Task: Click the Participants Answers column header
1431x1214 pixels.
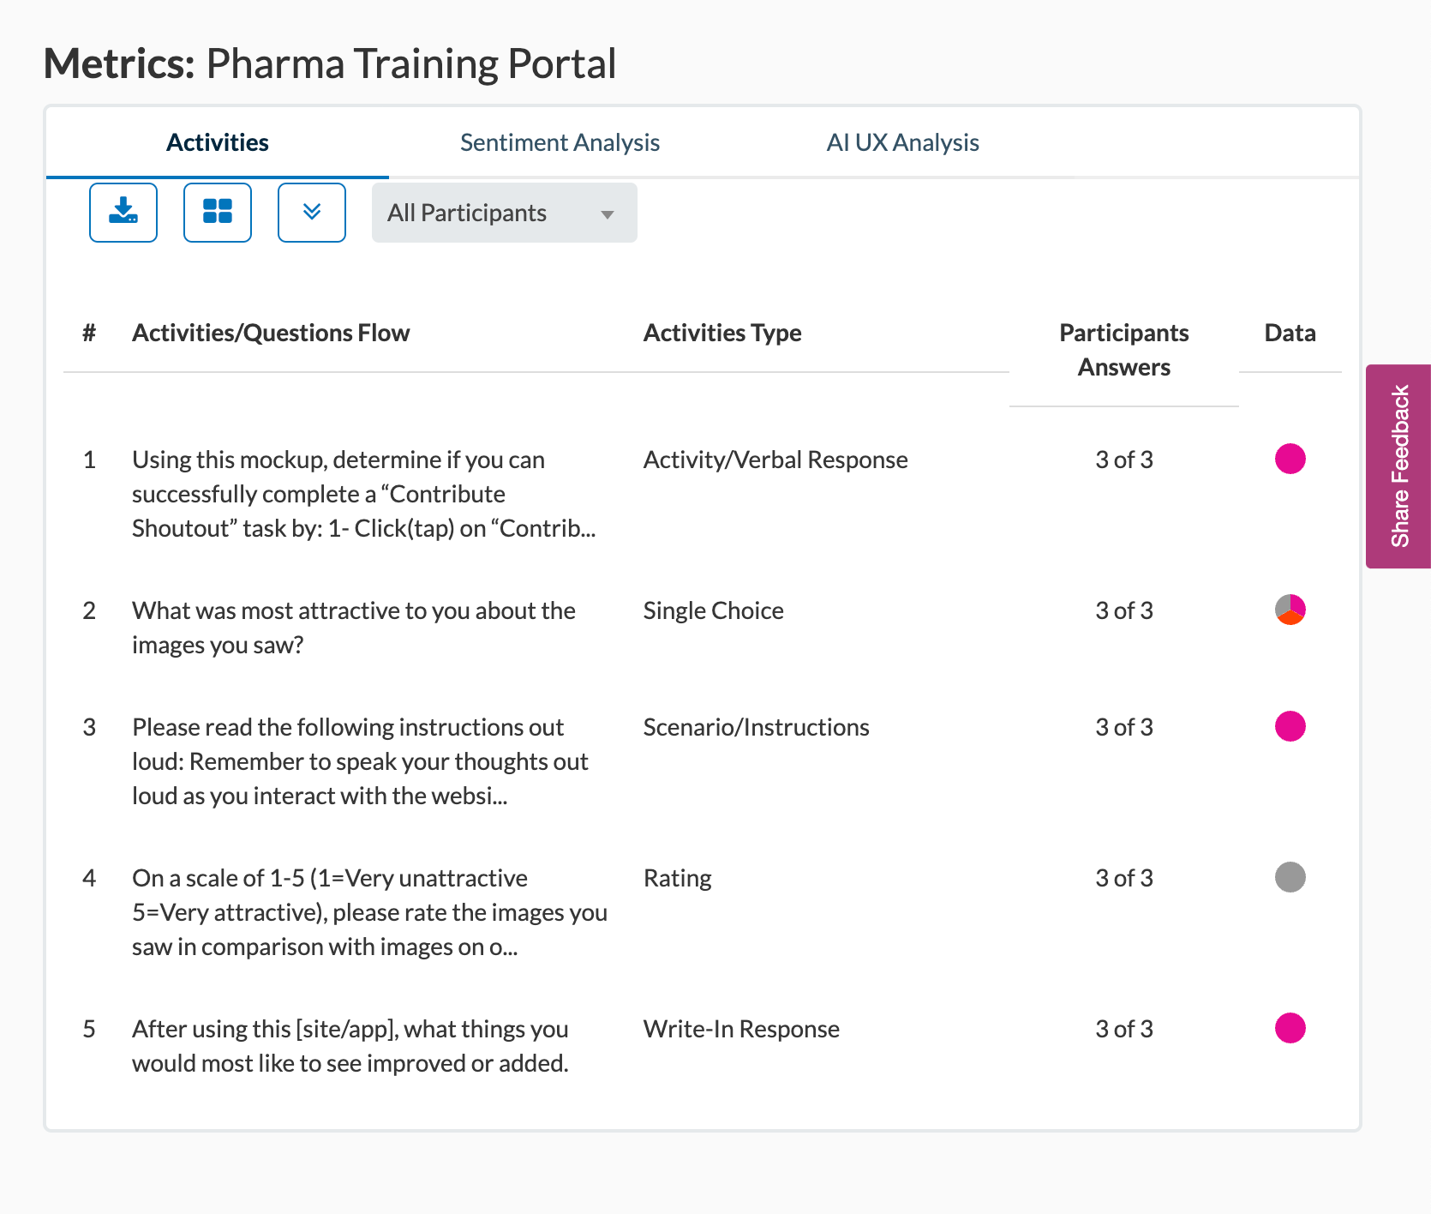Action: tap(1124, 350)
